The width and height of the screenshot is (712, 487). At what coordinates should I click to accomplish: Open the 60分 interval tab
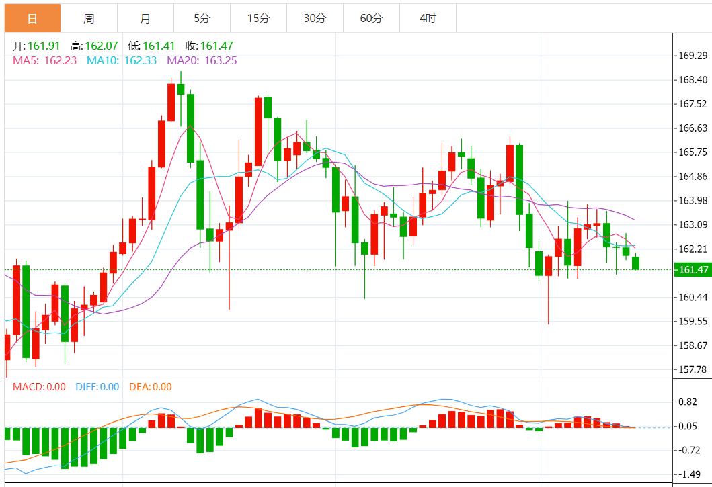371,19
